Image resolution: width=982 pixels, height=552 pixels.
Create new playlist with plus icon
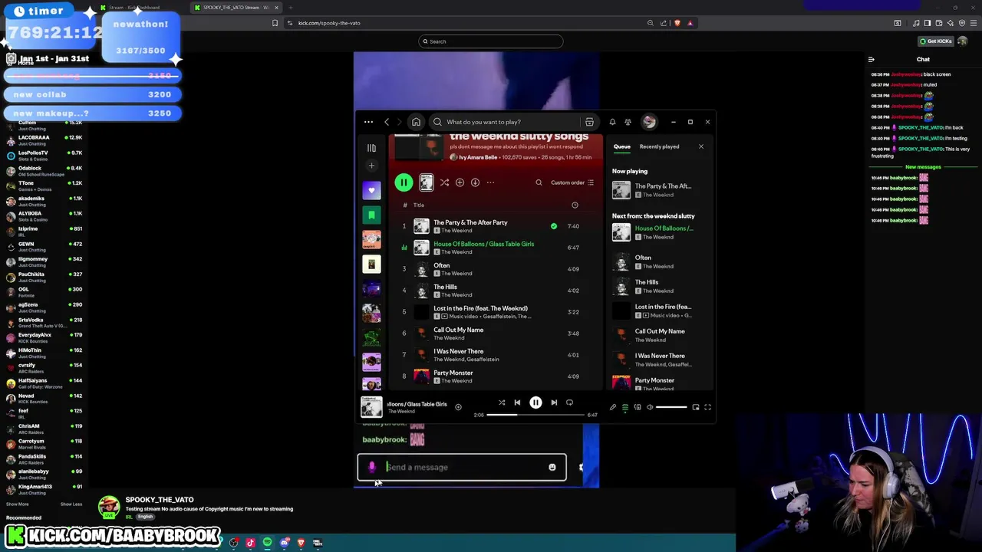371,166
